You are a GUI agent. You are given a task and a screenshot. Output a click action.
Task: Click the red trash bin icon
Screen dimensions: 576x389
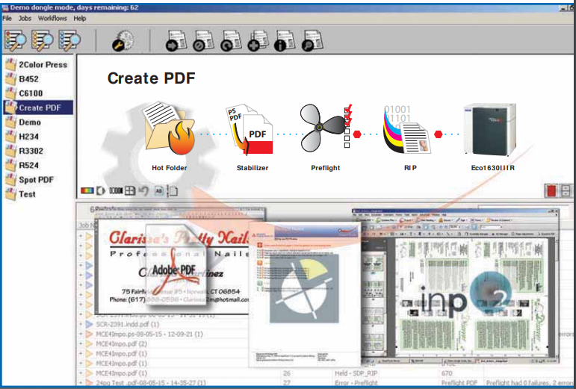[551, 191]
